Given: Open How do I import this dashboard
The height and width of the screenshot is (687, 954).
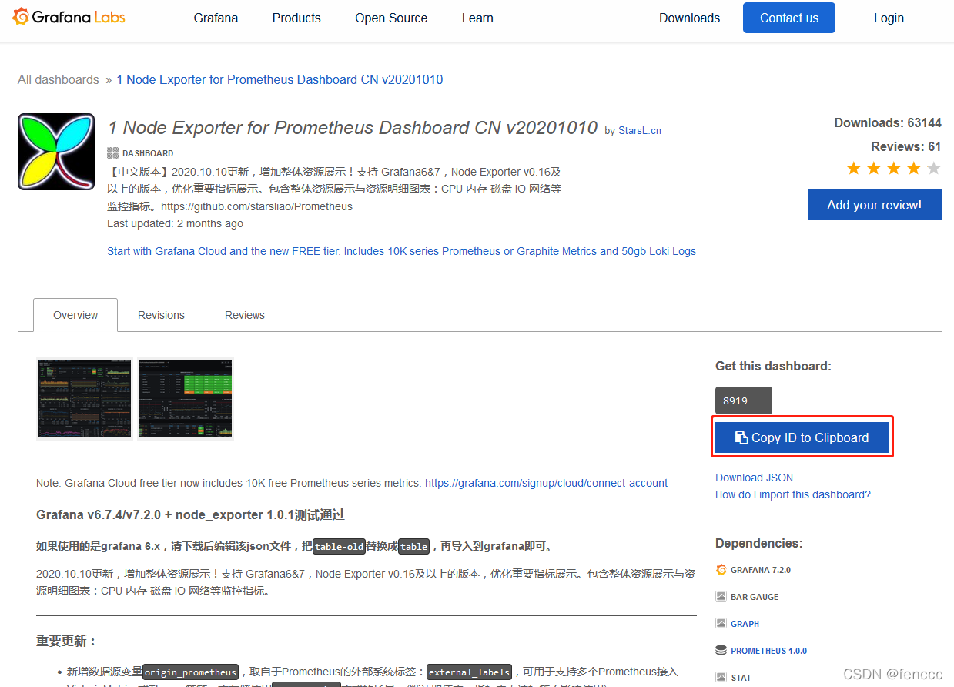Looking at the screenshot, I should tap(793, 494).
